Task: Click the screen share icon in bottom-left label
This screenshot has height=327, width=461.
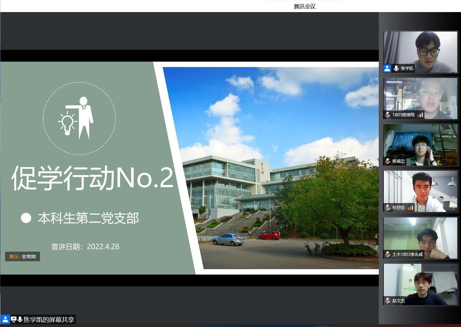Action: (x=14, y=319)
